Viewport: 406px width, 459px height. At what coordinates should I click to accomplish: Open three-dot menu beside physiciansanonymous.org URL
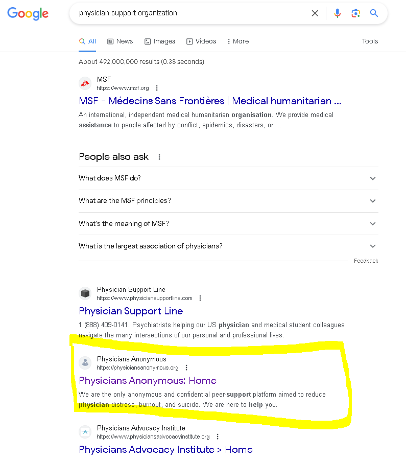(x=186, y=368)
